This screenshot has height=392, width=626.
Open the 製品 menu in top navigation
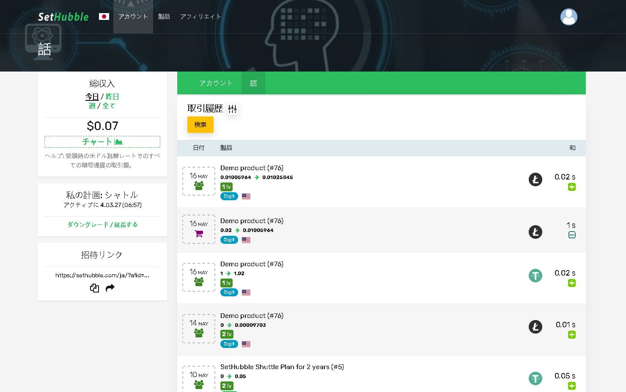pyautogui.click(x=164, y=17)
